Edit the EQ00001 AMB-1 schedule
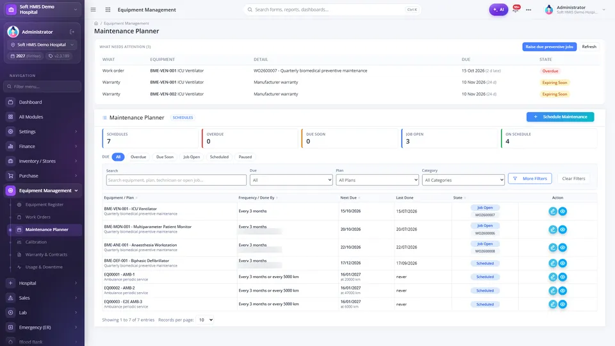615x346 pixels. [x=553, y=277]
